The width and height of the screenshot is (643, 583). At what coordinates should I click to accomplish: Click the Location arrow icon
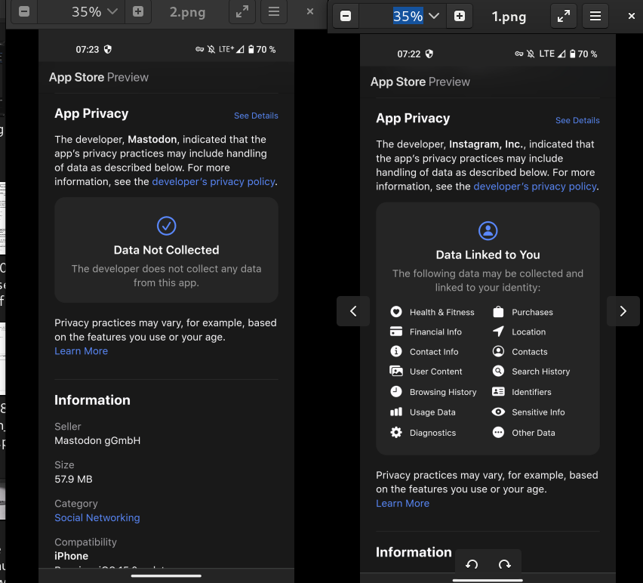pyautogui.click(x=498, y=332)
